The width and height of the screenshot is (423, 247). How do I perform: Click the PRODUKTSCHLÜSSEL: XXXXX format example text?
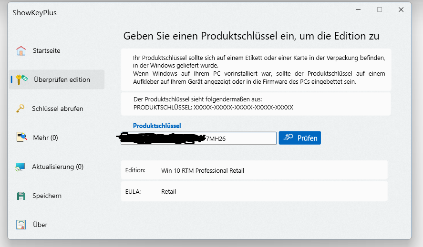click(213, 108)
